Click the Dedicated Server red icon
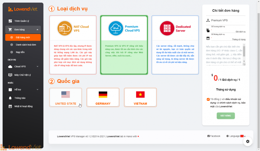The height and width of the screenshot is (151, 260). (167, 28)
